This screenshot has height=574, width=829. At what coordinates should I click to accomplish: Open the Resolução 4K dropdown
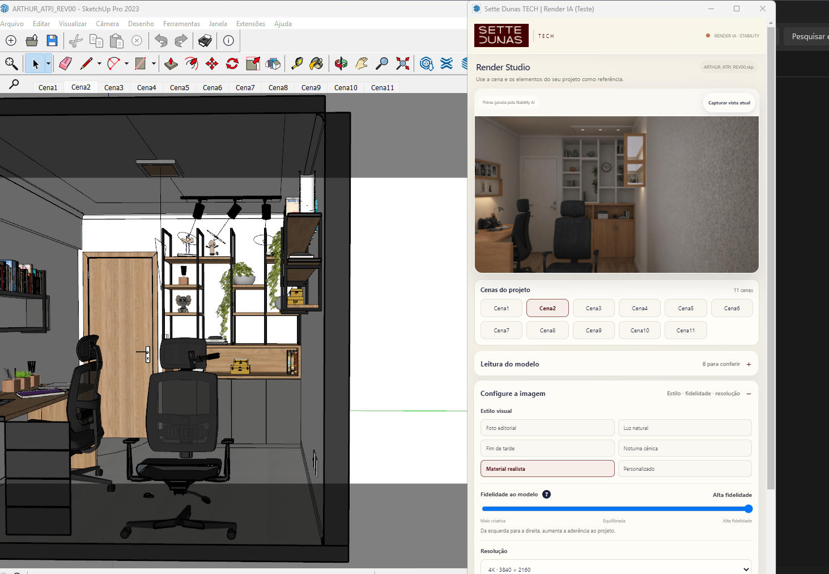(x=616, y=569)
